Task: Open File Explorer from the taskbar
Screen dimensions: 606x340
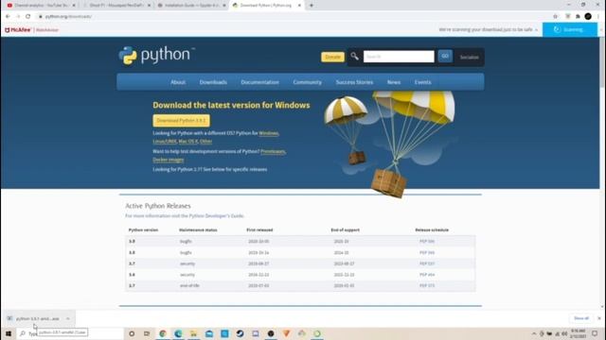Action: coord(193,333)
